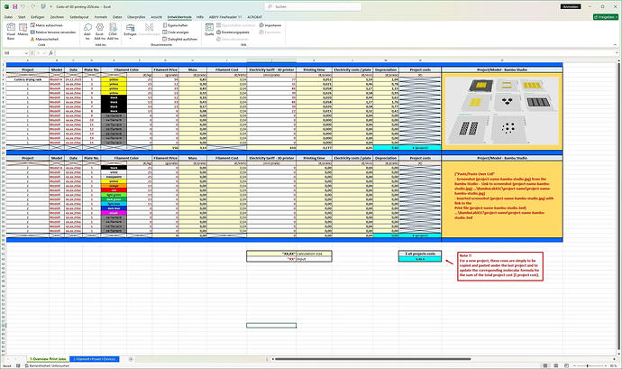622x369 pixels.
Task: Open the Visual Basic editor
Action: (x=11, y=31)
